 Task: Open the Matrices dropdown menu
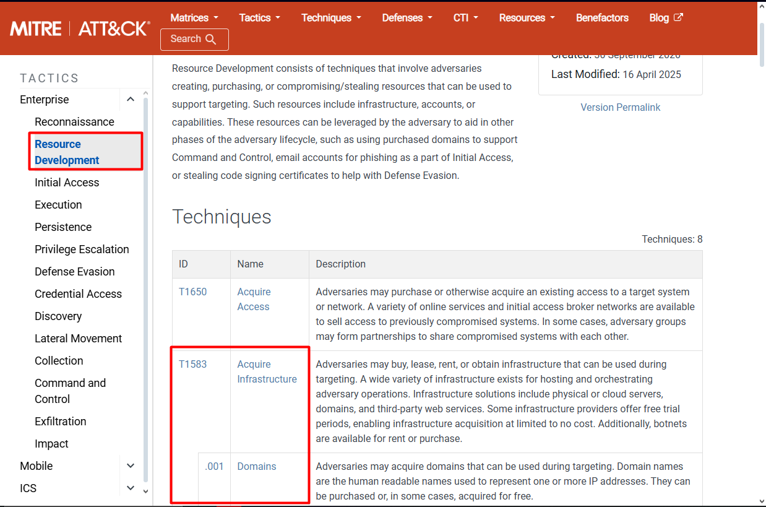[194, 17]
